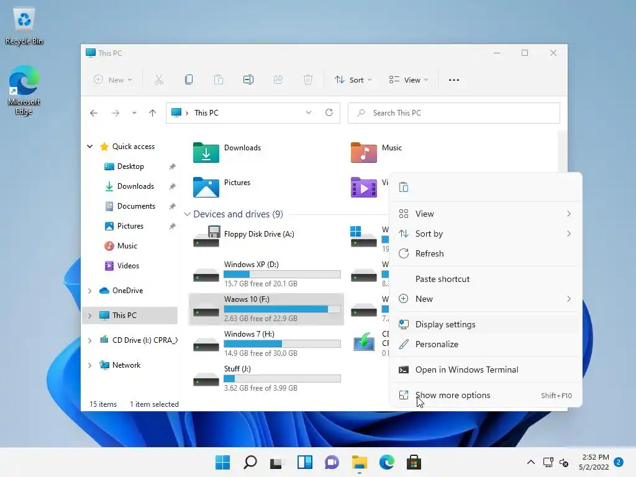Select Desktop in Quick access
636x477 pixels.
(130, 166)
